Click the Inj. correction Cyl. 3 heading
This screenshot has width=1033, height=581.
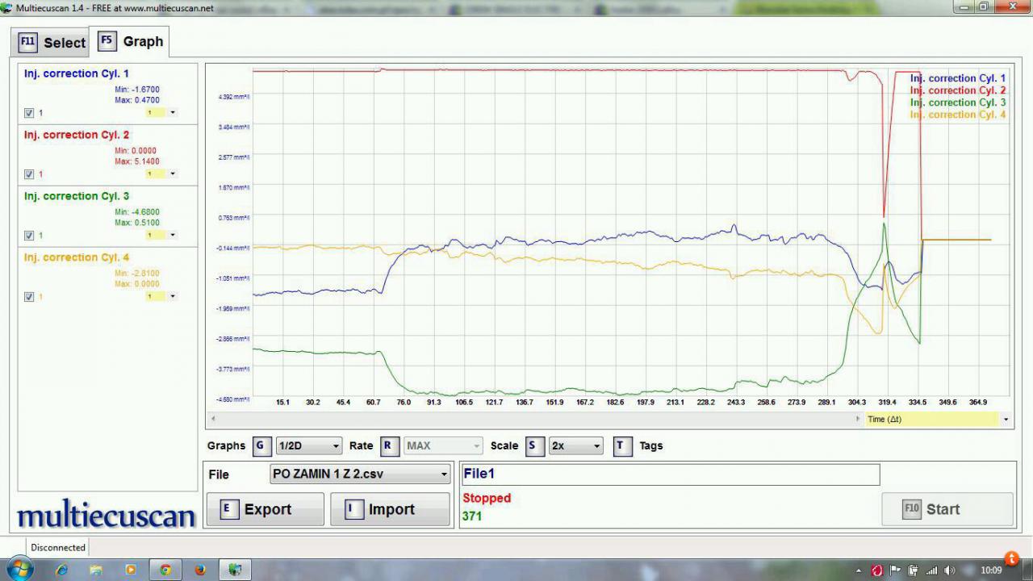pos(77,196)
